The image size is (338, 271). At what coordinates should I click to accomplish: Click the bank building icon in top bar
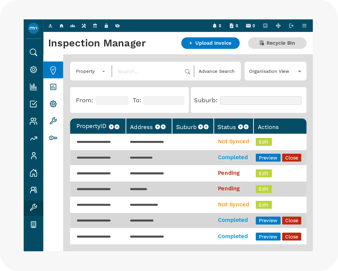click(x=95, y=26)
